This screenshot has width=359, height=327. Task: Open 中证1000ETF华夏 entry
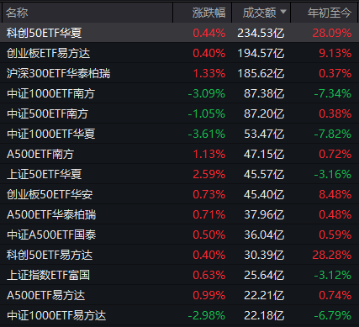(50, 134)
